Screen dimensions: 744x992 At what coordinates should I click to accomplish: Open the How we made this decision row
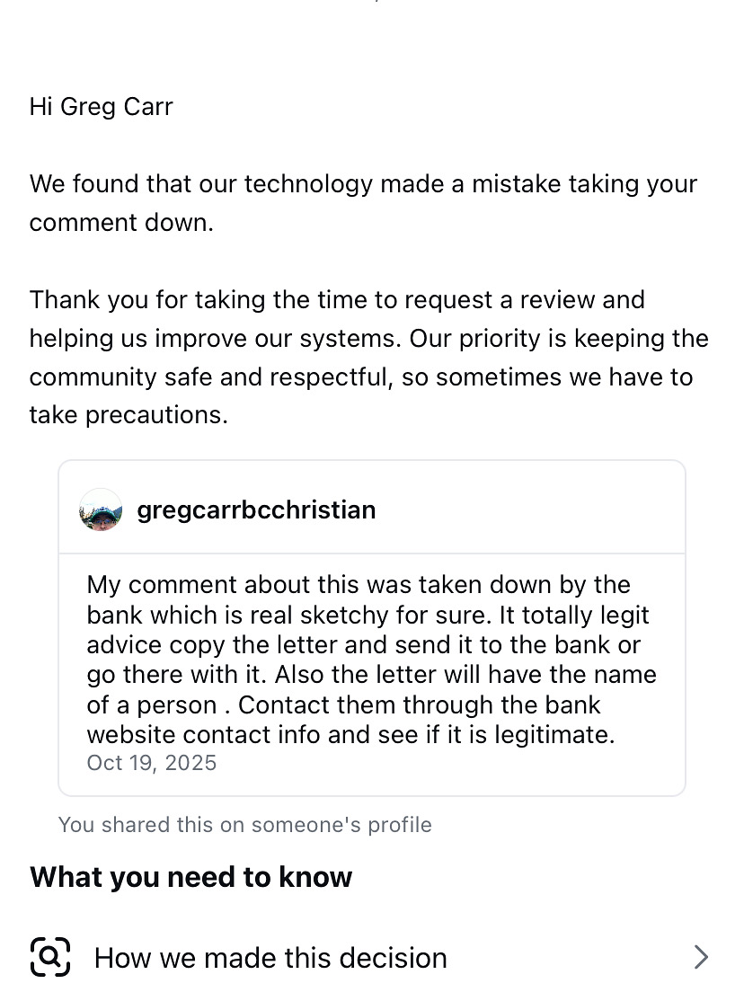(x=270, y=958)
